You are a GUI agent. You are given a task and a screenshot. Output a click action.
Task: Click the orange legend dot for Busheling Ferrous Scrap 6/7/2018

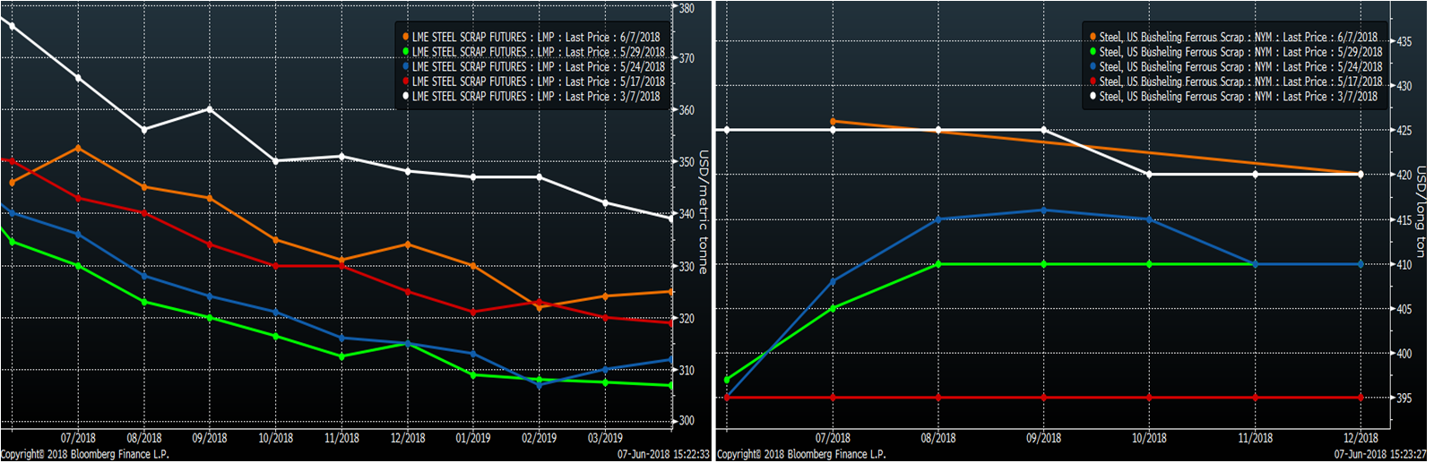(x=1093, y=38)
